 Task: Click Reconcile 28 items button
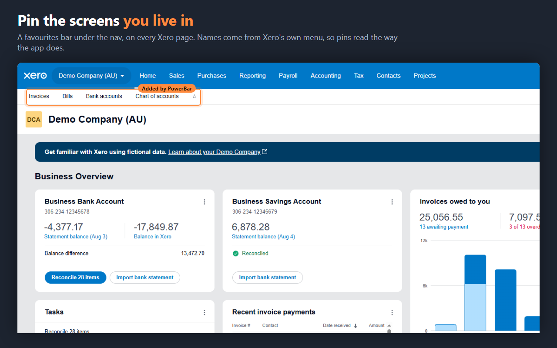[x=75, y=278]
